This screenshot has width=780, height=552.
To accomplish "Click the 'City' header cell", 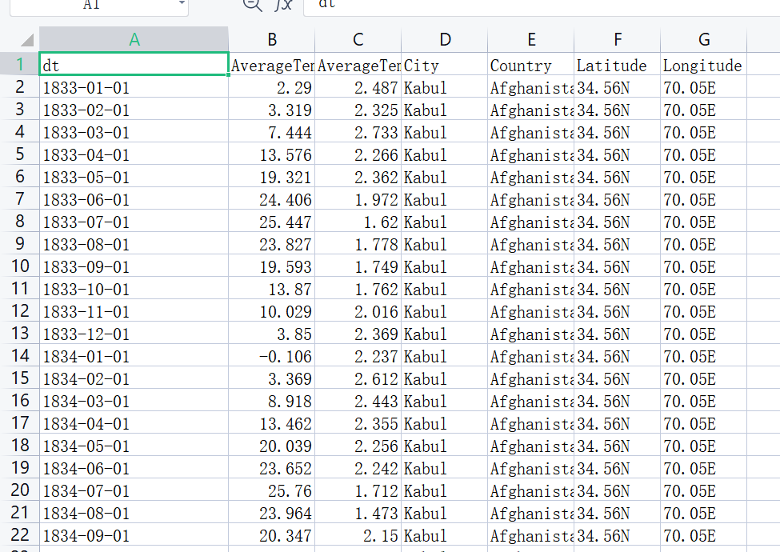I will coord(445,65).
